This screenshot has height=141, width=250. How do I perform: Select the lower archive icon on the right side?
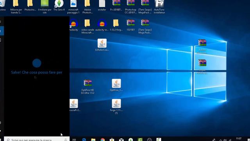[202, 63]
